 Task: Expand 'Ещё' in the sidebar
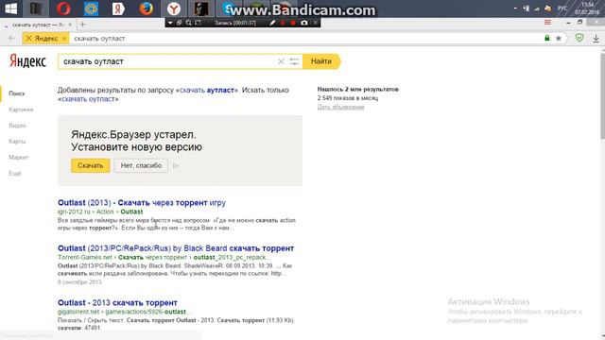pyautogui.click(x=15, y=173)
